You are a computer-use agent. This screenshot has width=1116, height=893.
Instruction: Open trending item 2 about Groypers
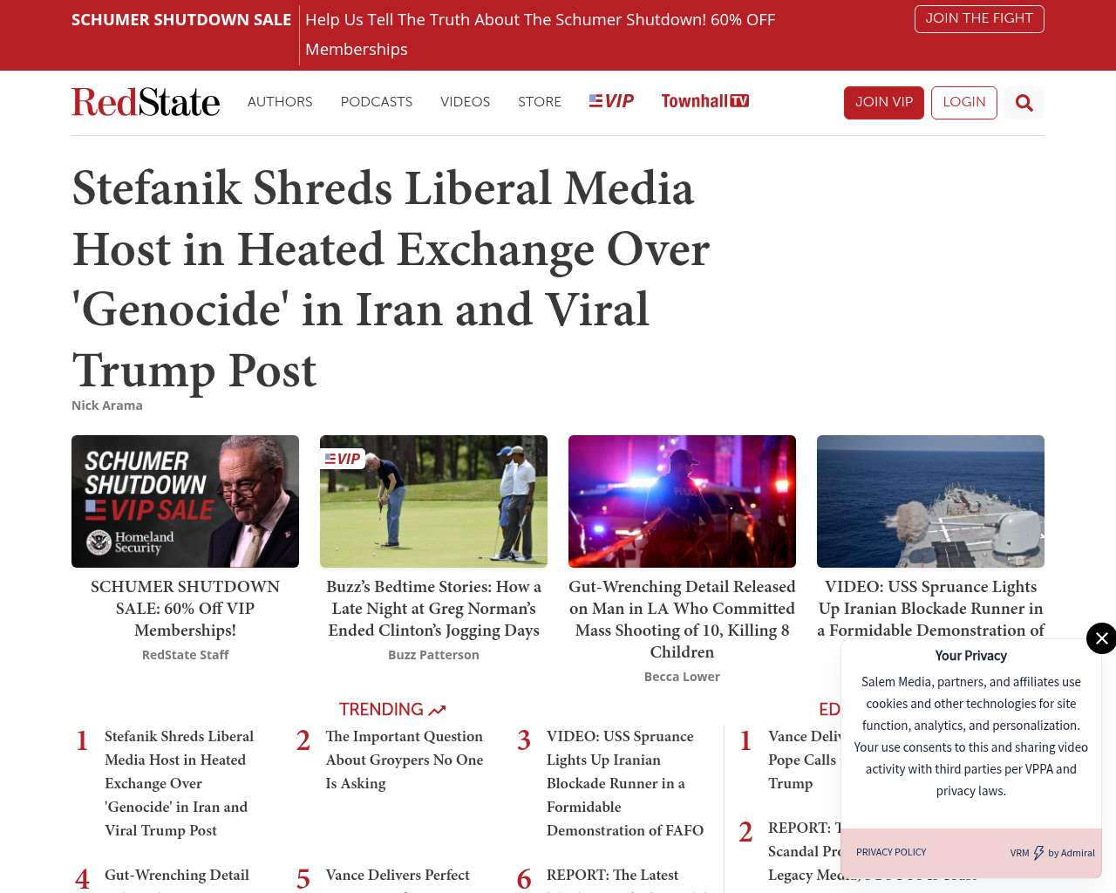coord(405,760)
